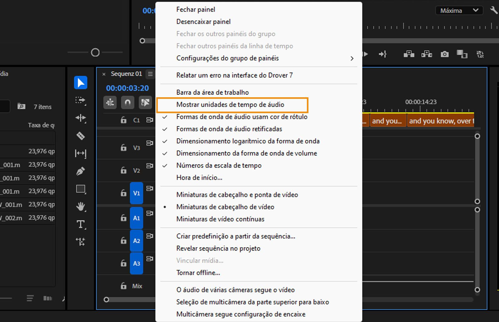This screenshot has height=322, width=499.
Task: Uncheck 'Formas de onda de áudio retificadas'
Action: 229,129
